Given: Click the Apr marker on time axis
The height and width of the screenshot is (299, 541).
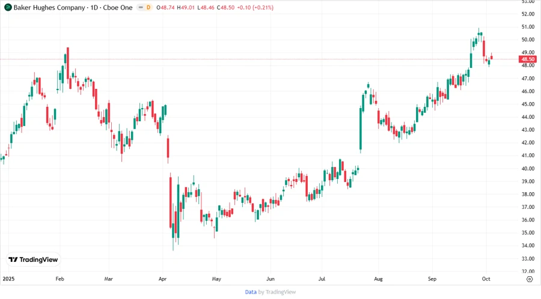Looking at the screenshot, I should (163, 279).
